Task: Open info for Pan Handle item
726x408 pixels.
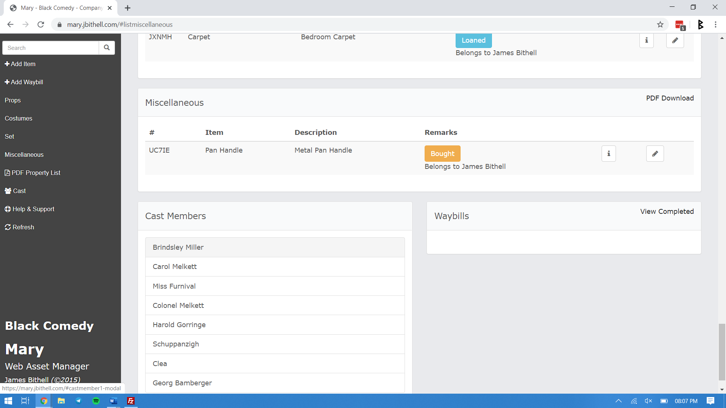Action: coord(608,154)
